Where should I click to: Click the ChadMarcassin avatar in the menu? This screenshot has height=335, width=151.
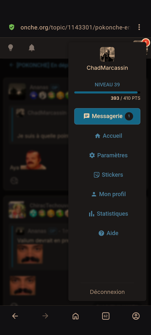point(107,54)
